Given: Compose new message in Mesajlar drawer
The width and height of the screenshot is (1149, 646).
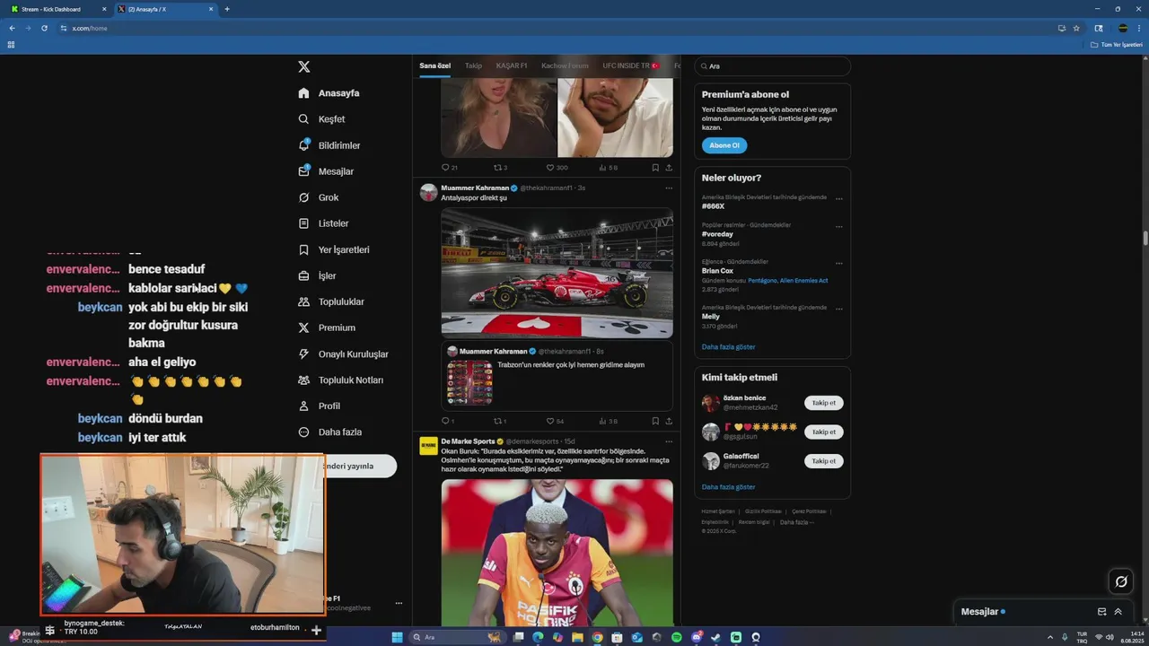Looking at the screenshot, I should (x=1101, y=612).
